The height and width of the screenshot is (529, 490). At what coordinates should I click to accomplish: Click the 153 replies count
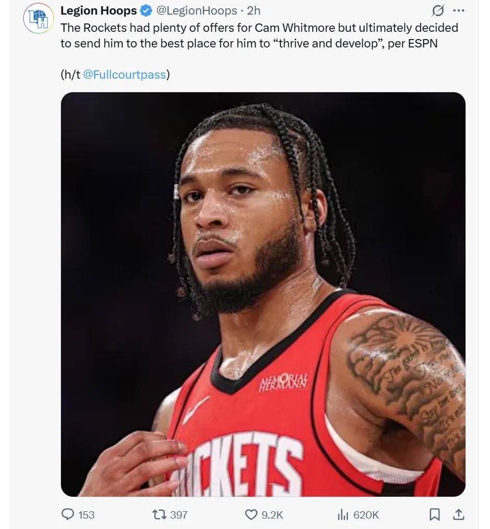(87, 515)
